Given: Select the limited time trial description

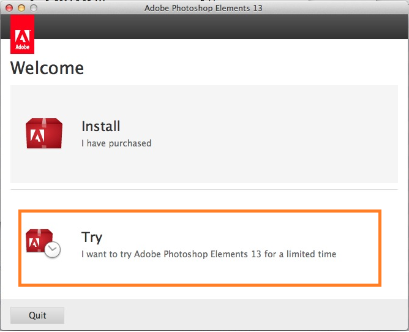Looking at the screenshot, I should [209, 254].
